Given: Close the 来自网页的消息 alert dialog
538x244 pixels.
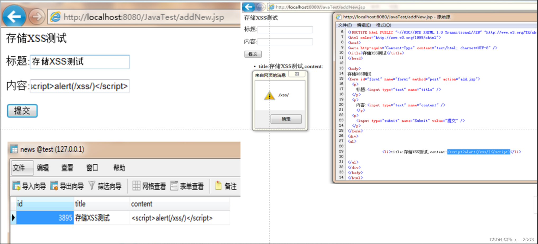Looking at the screenshot, I should tap(297, 74).
